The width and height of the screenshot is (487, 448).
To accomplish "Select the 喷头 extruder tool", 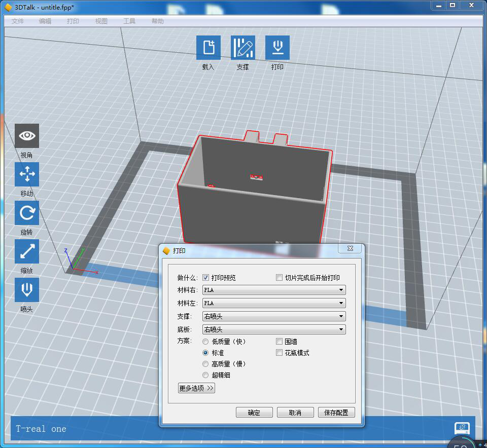I will (x=27, y=290).
